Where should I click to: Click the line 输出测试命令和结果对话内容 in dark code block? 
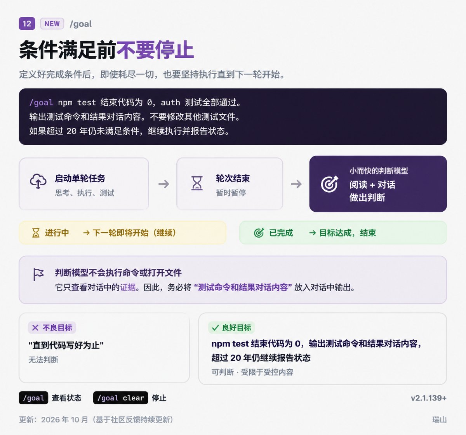[135, 117]
